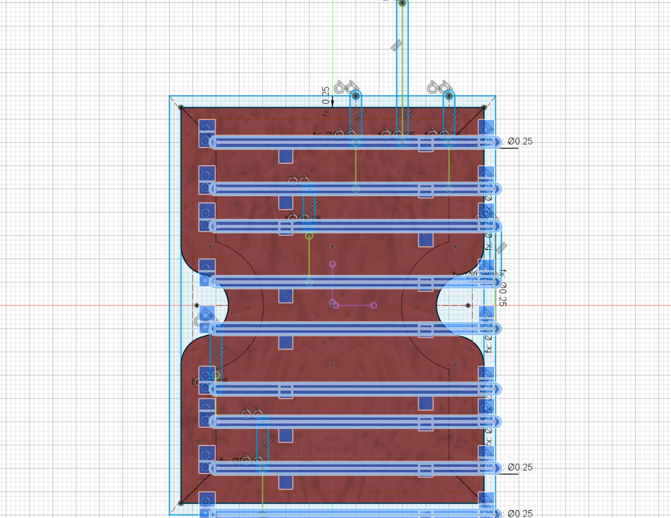The height and width of the screenshot is (518, 671).
Task: Select the top-left corner point of the red profile
Action: click(x=181, y=107)
